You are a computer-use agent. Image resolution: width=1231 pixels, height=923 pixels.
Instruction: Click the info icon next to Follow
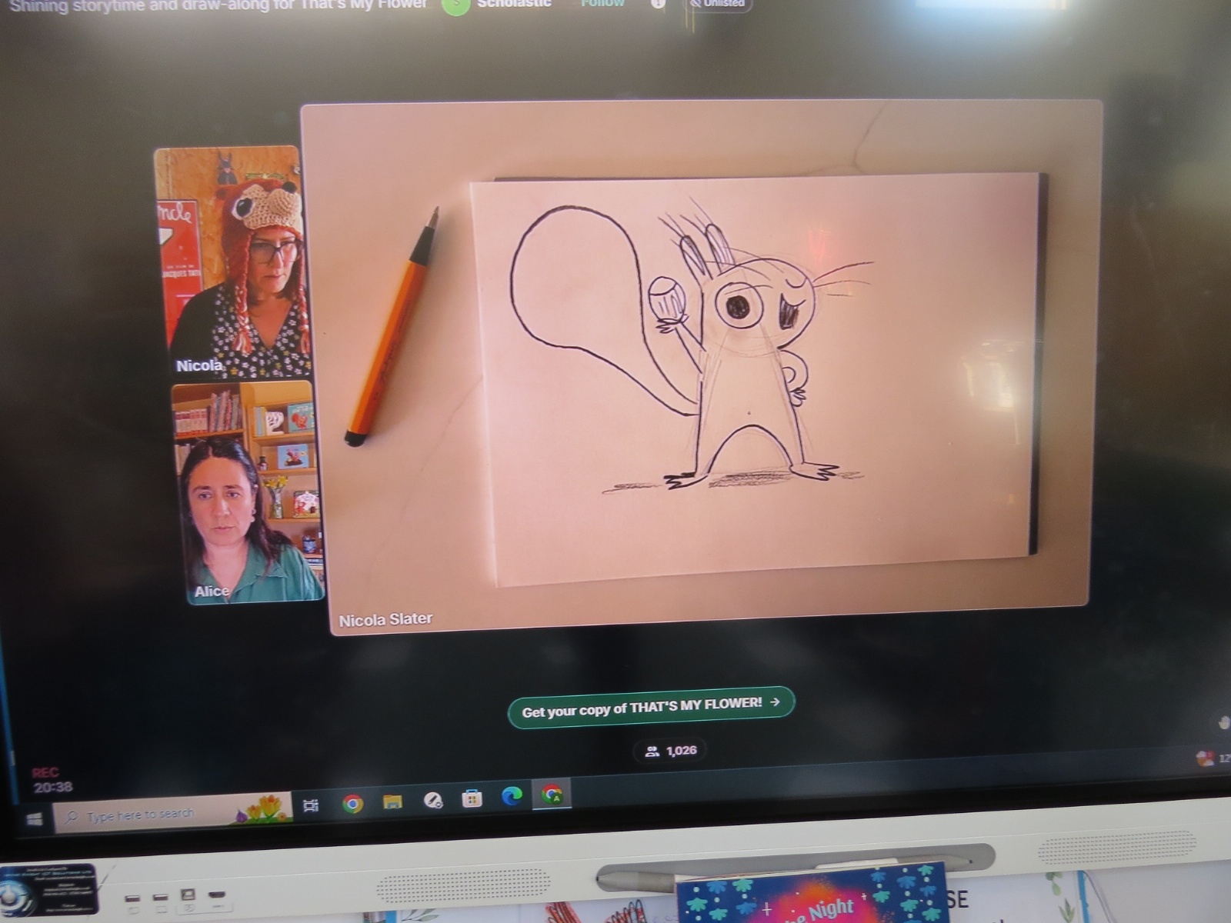(x=658, y=4)
